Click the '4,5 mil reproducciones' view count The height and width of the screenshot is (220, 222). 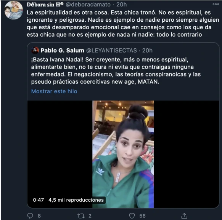(x=76, y=200)
